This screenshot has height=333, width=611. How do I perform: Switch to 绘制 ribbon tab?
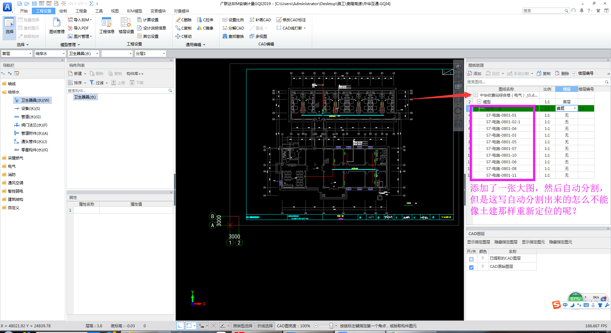point(63,11)
